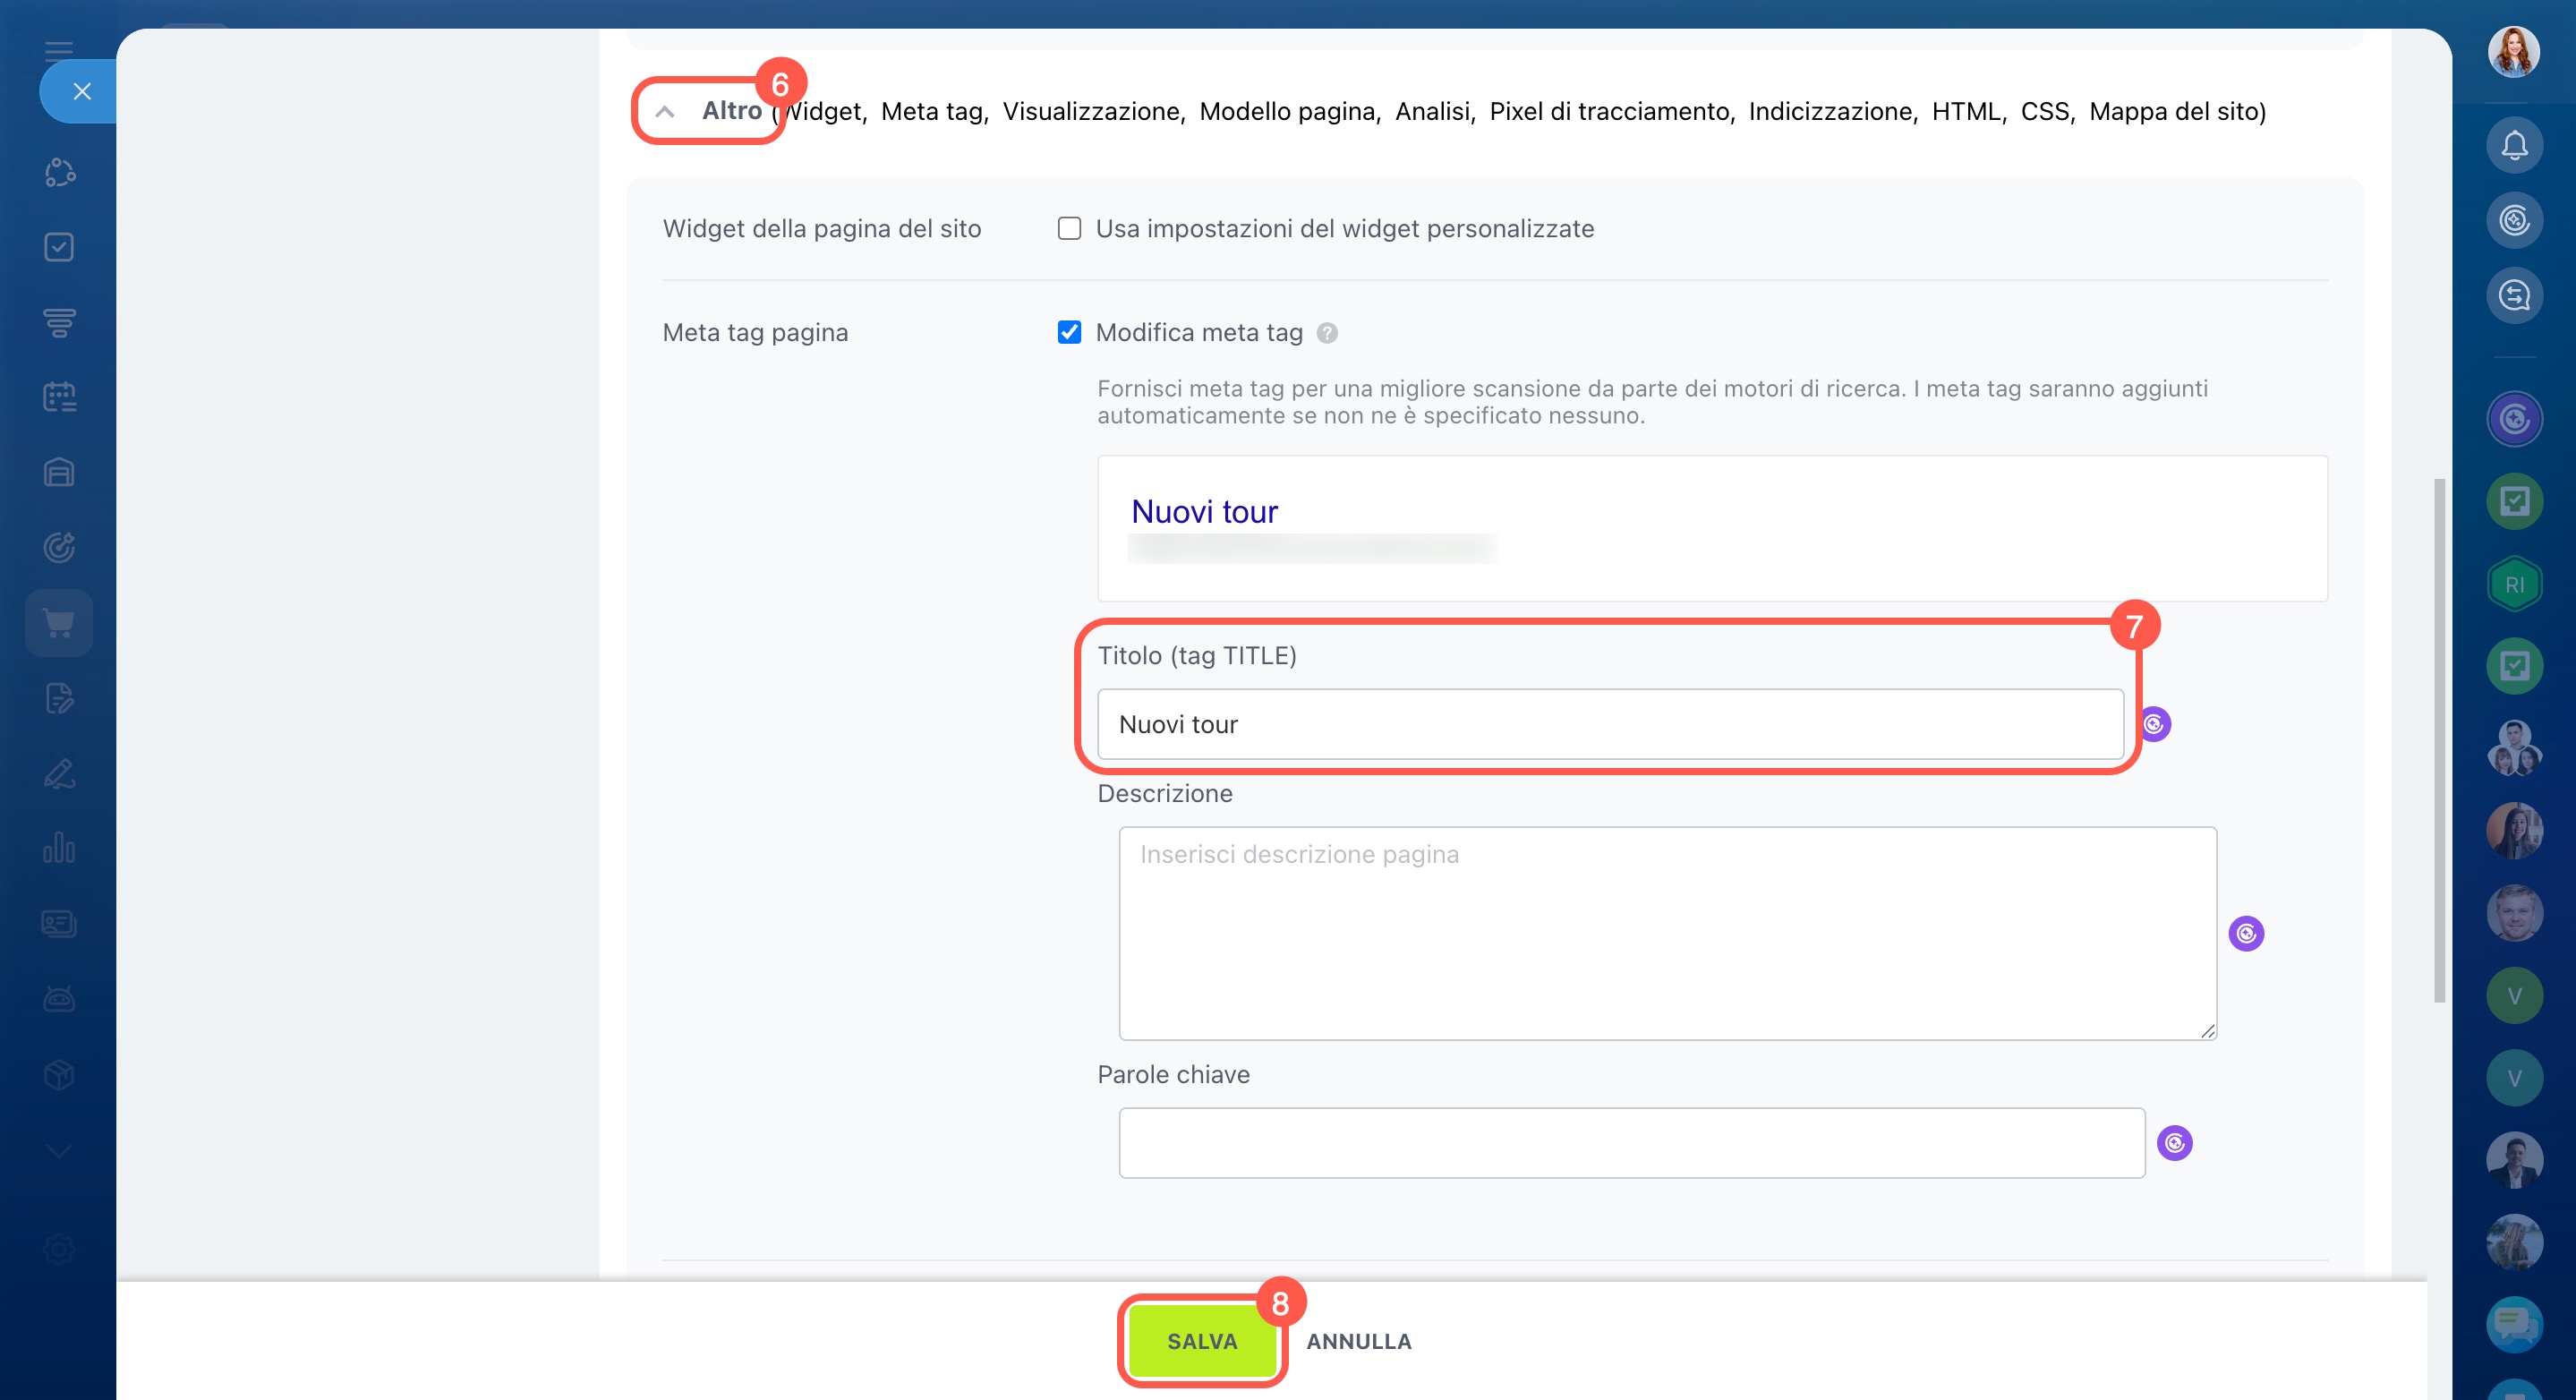Close the slider panel with X button
This screenshot has width=2576, height=1400.
(82, 92)
